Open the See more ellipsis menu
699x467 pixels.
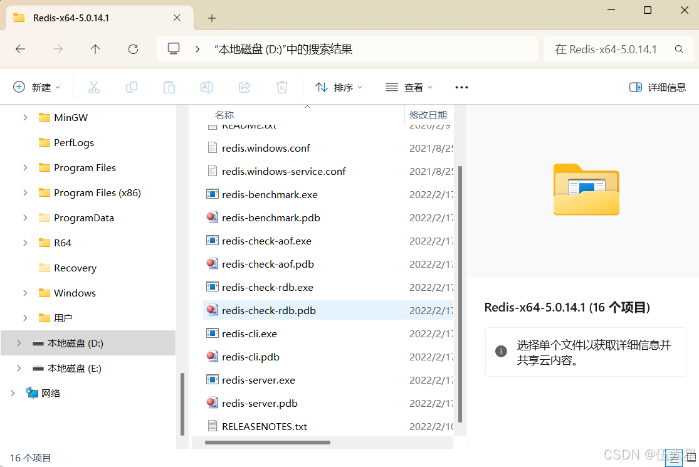tap(461, 87)
